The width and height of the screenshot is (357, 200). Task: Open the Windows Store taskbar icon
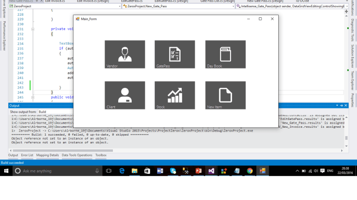coord(148,171)
